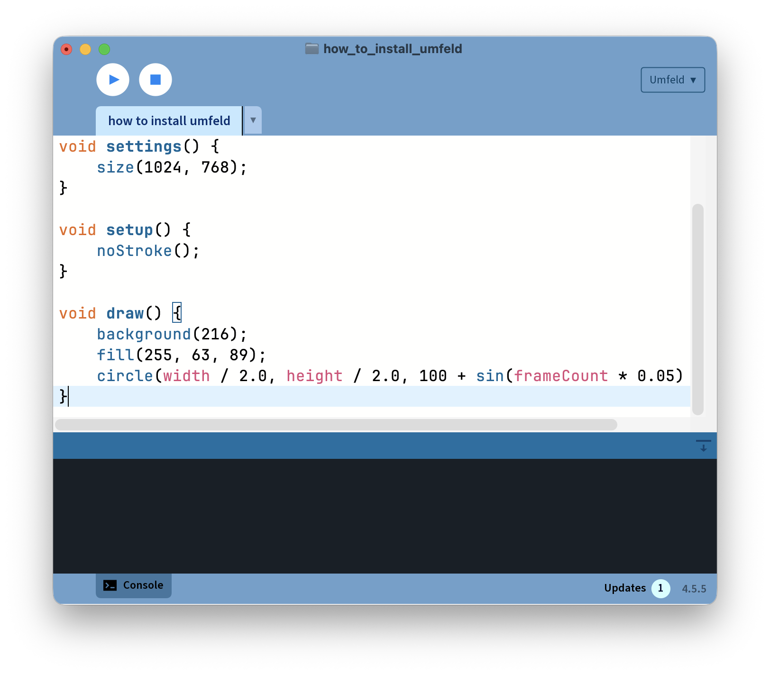
Task: Close the window with red button
Action: (x=66, y=49)
